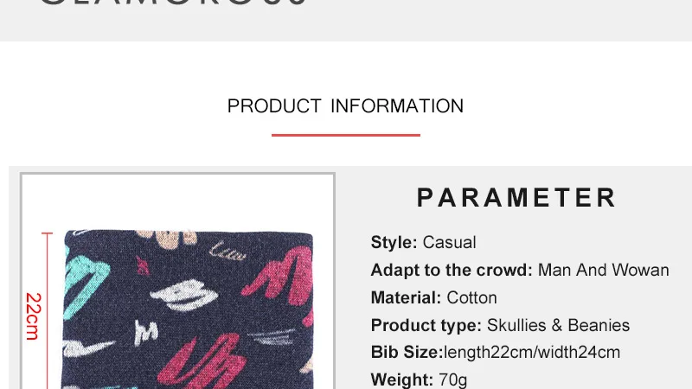Click the Skullies & Beanies text
Viewport: 692px width, 389px height.
[558, 325]
